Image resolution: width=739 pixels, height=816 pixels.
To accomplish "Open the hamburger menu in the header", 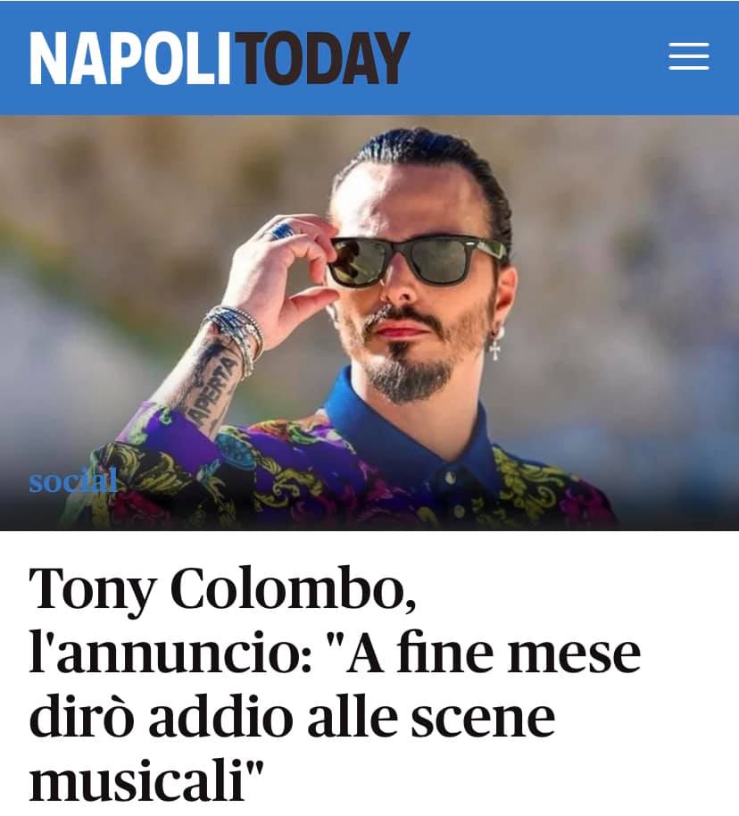I will pyautogui.click(x=688, y=57).
